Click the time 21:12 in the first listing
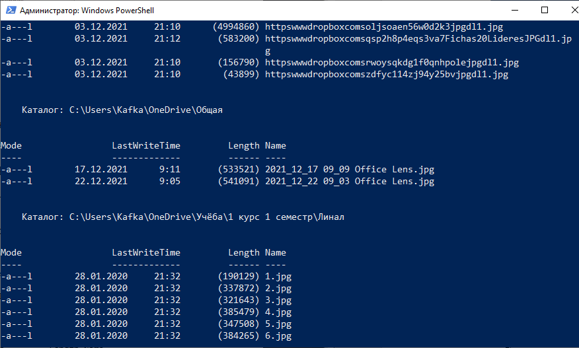The height and width of the screenshot is (348, 579). pos(167,39)
